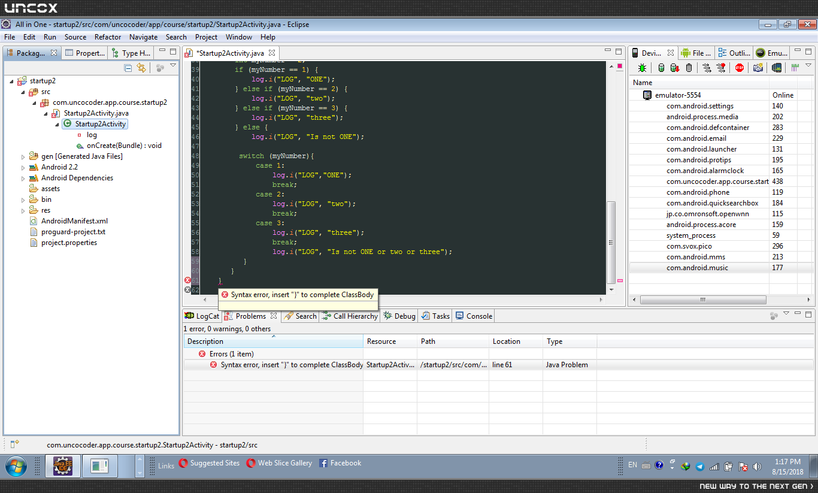Image resolution: width=818 pixels, height=493 pixels.
Task: Open Web Slice Gallery taskbar link
Action: [x=280, y=463]
